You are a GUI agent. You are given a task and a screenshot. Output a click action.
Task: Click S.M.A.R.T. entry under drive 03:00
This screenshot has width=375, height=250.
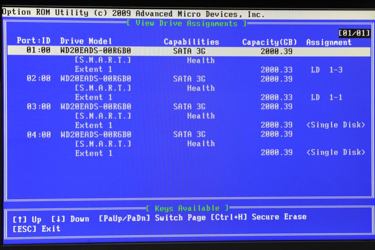(x=103, y=116)
